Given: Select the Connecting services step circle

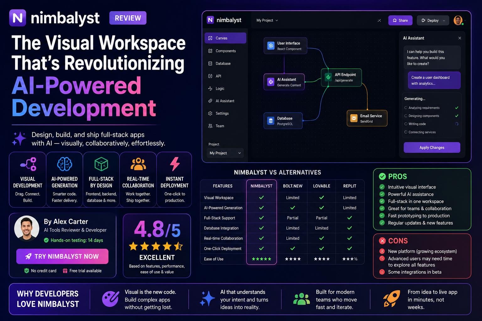Looking at the screenshot, I should [406, 132].
